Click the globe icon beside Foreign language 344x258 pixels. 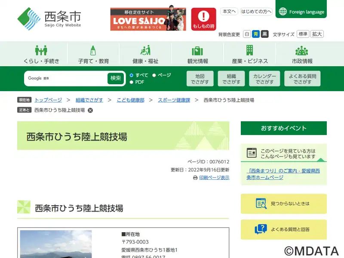pyautogui.click(x=283, y=12)
